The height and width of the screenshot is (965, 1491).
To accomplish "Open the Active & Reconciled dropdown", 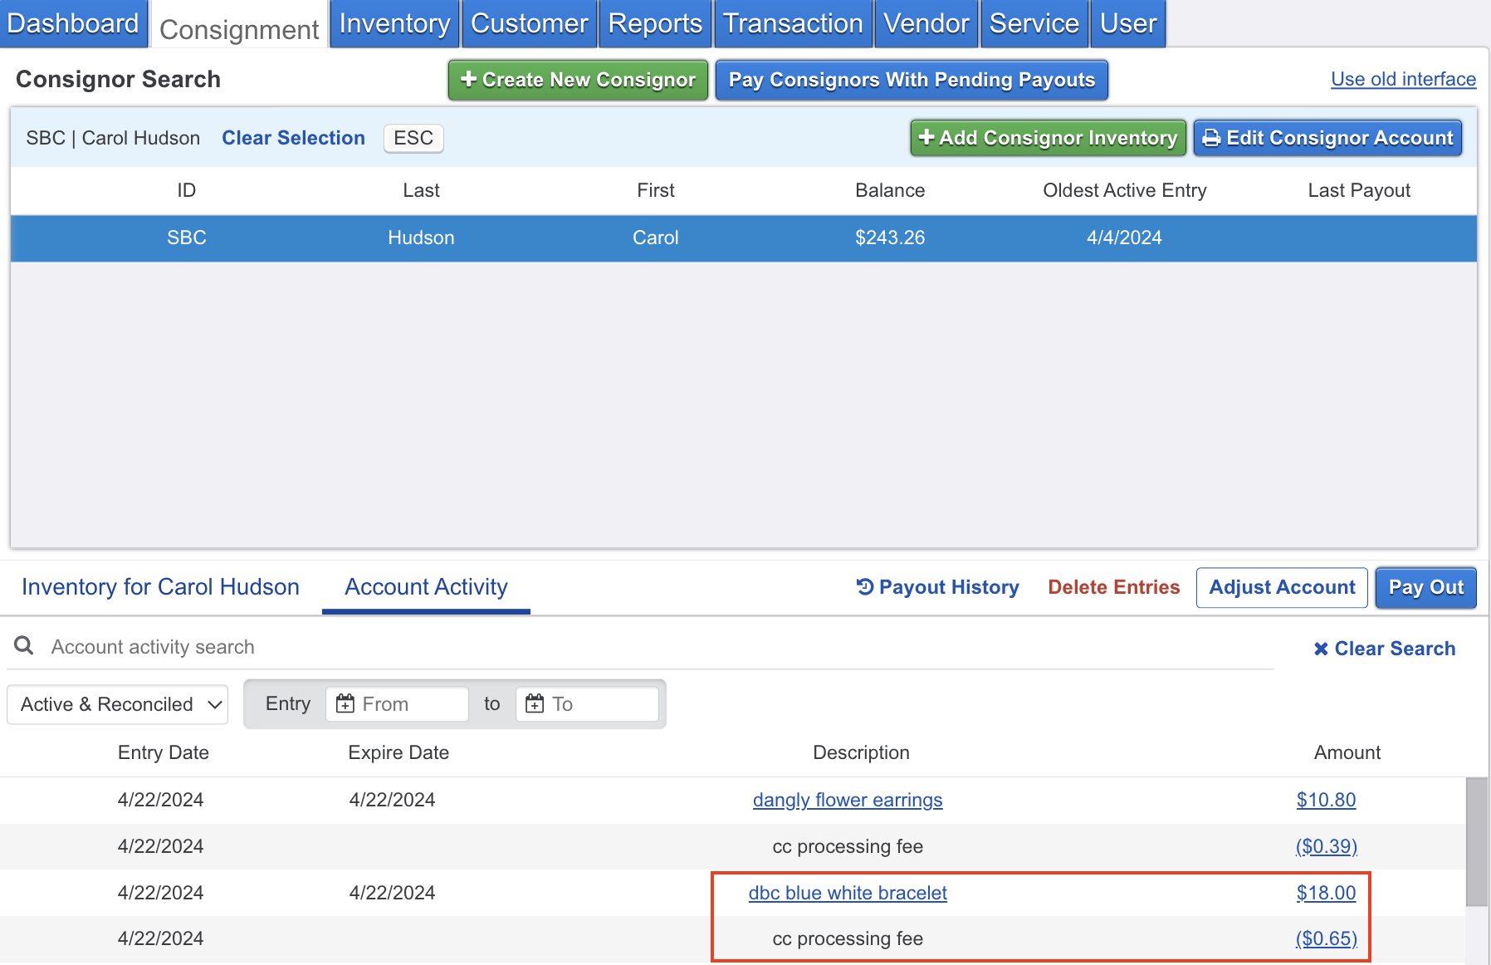I will tap(118, 704).
